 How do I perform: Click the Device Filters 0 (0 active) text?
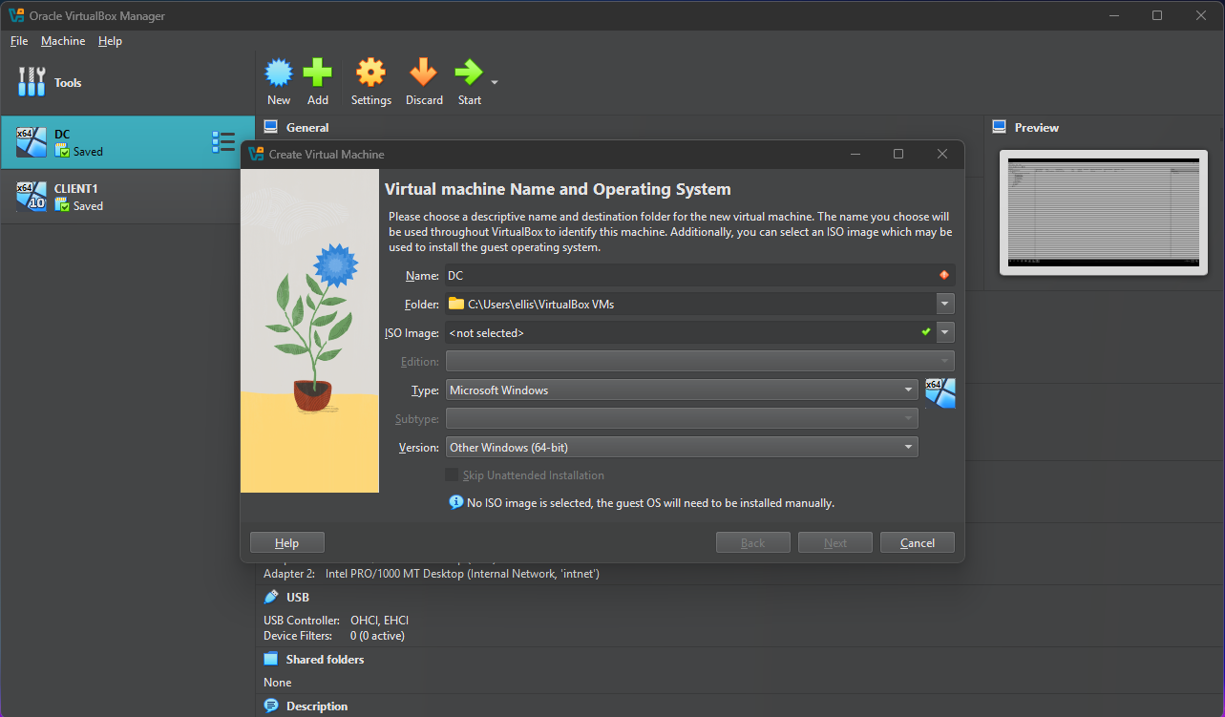point(334,636)
